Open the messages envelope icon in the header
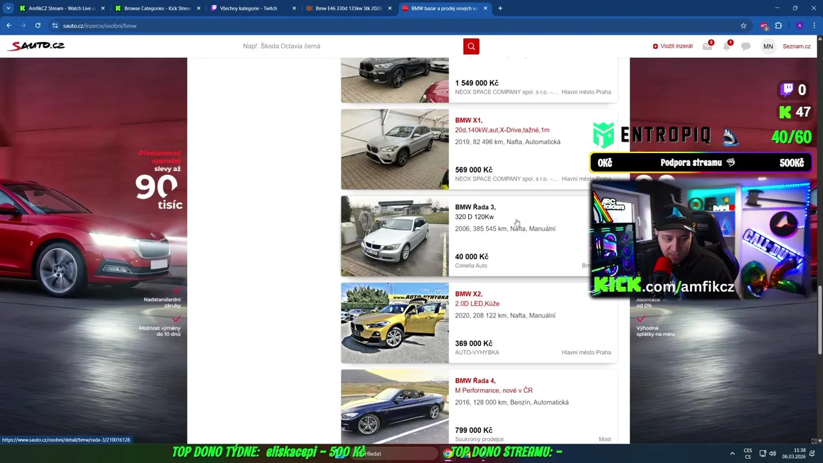 pyautogui.click(x=707, y=46)
